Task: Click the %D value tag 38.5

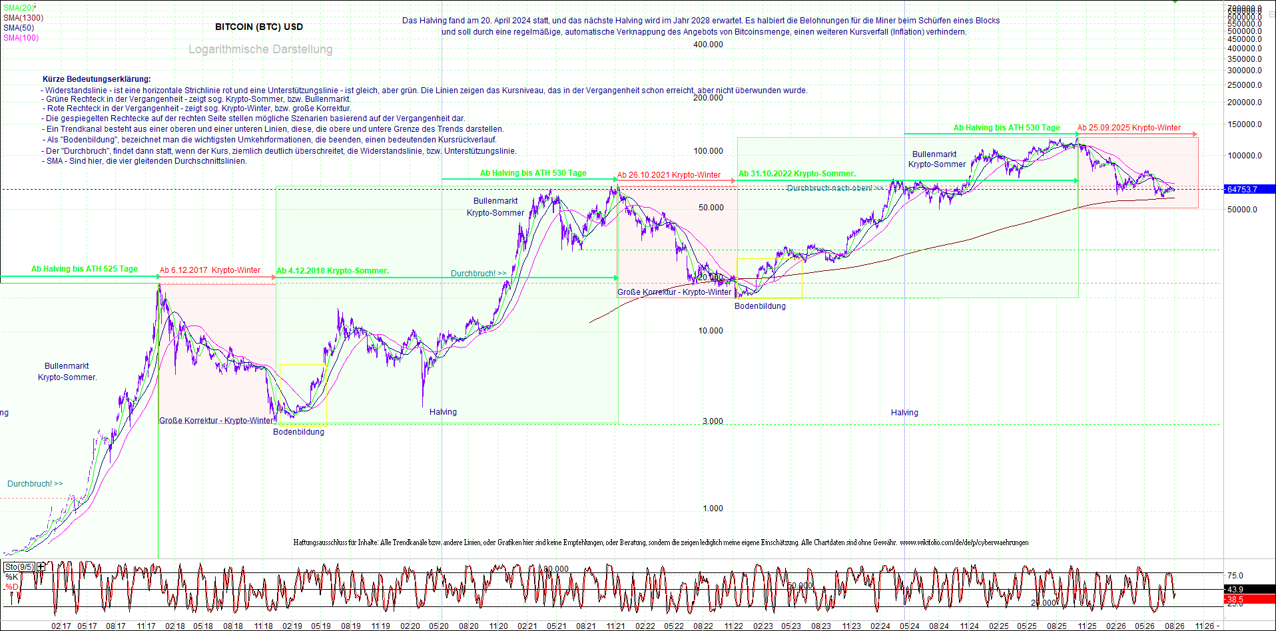Action: 1249,600
